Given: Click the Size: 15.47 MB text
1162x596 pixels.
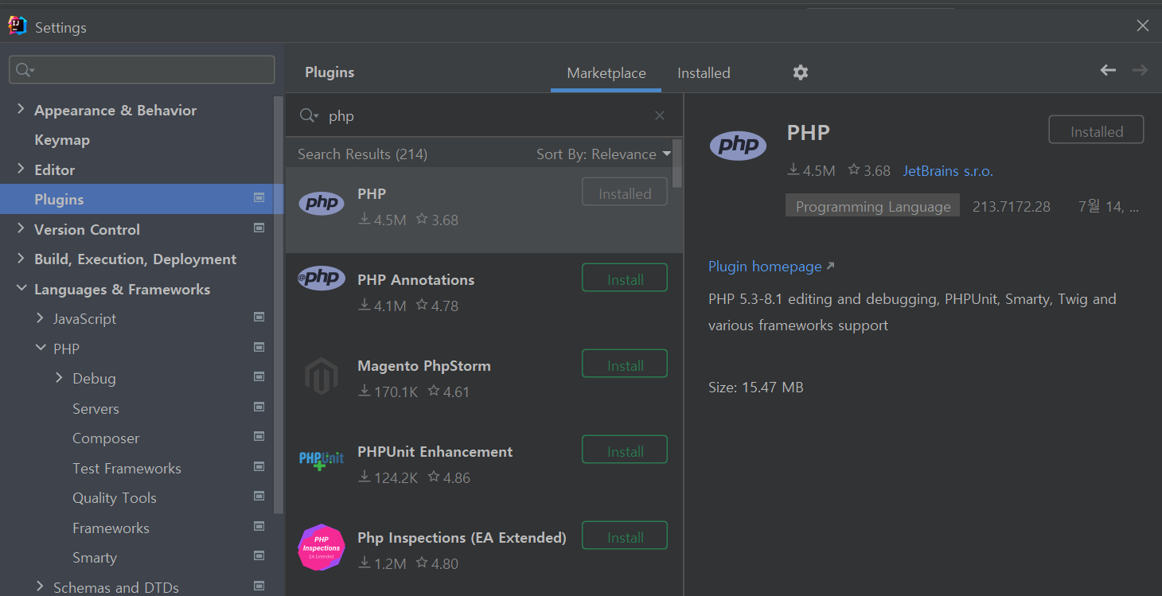Looking at the screenshot, I should coord(756,388).
